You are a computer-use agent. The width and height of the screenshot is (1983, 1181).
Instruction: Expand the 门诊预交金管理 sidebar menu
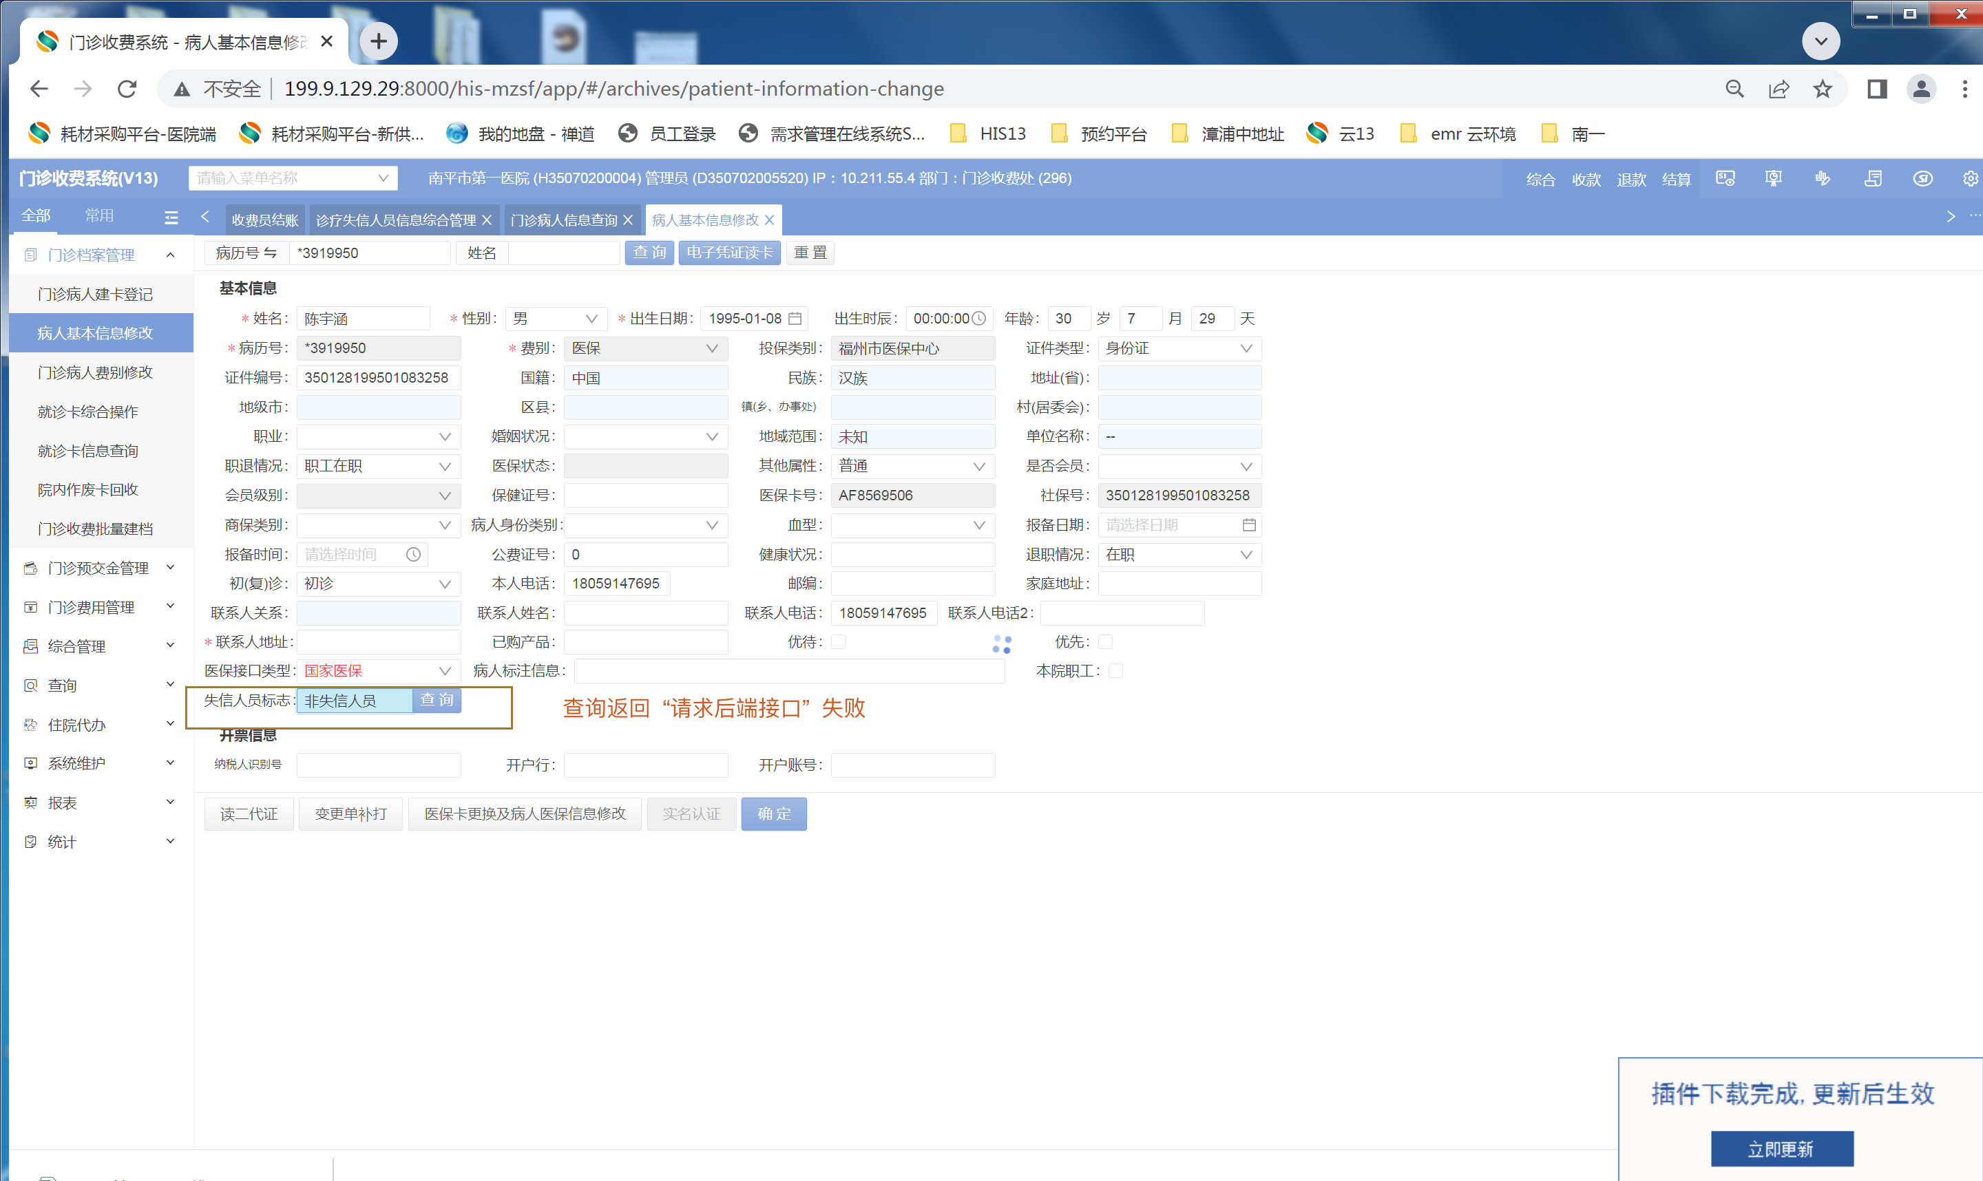tap(98, 568)
